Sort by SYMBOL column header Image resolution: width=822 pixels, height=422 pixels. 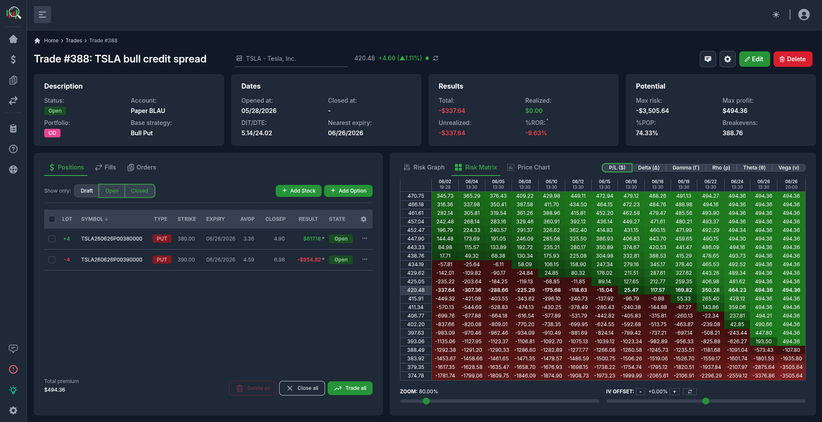click(94, 219)
